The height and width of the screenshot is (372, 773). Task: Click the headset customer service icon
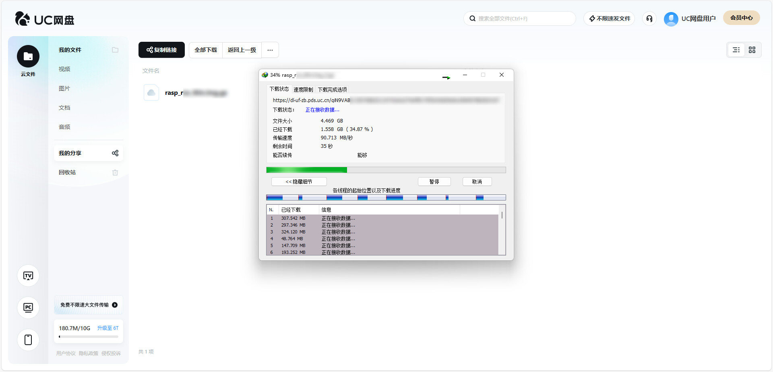click(x=649, y=18)
